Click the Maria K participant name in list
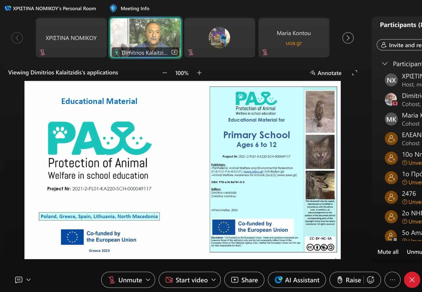This screenshot has width=422, height=292. click(x=412, y=115)
